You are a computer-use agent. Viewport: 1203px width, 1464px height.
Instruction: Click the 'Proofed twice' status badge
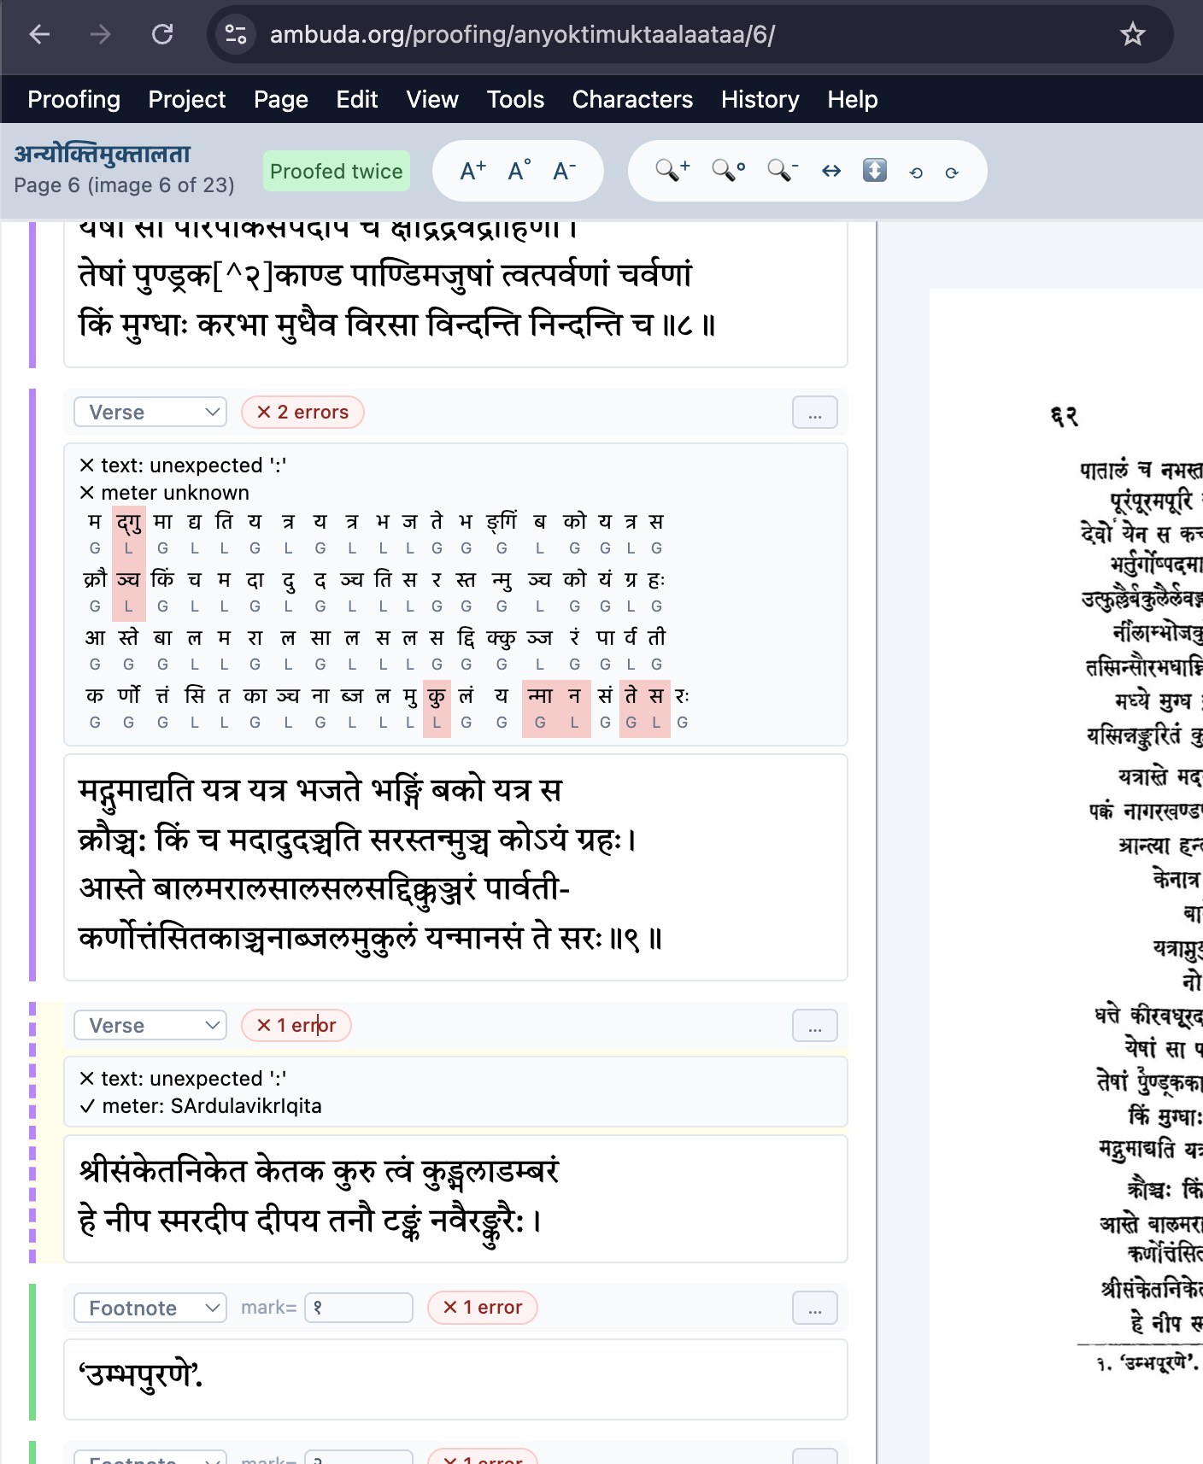pos(337,171)
